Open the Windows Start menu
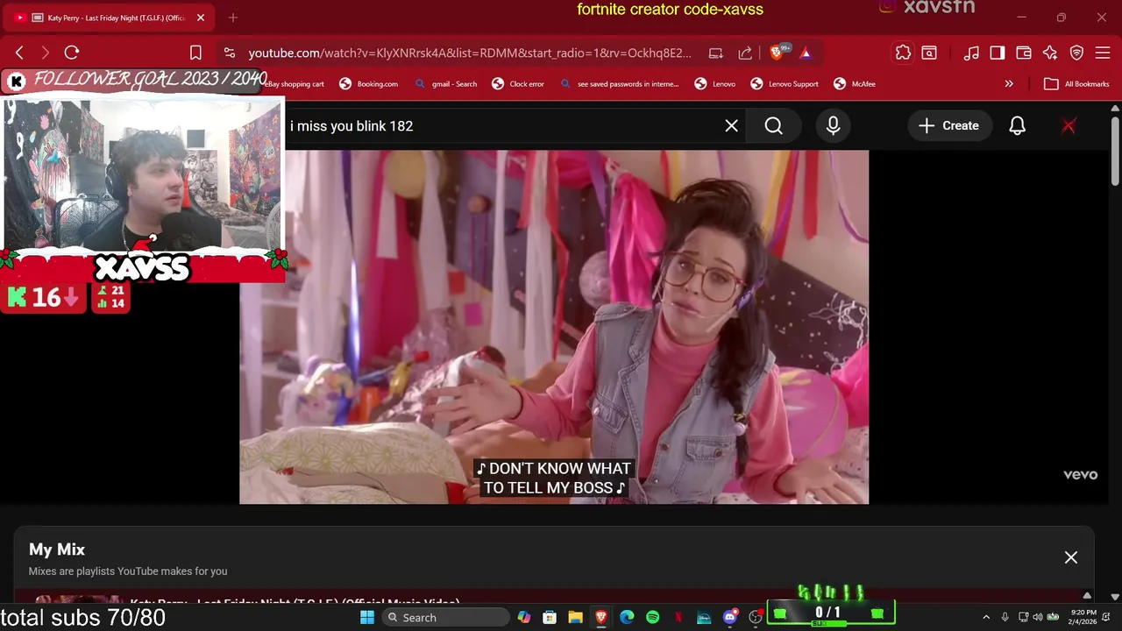This screenshot has height=631, width=1122. tap(367, 617)
